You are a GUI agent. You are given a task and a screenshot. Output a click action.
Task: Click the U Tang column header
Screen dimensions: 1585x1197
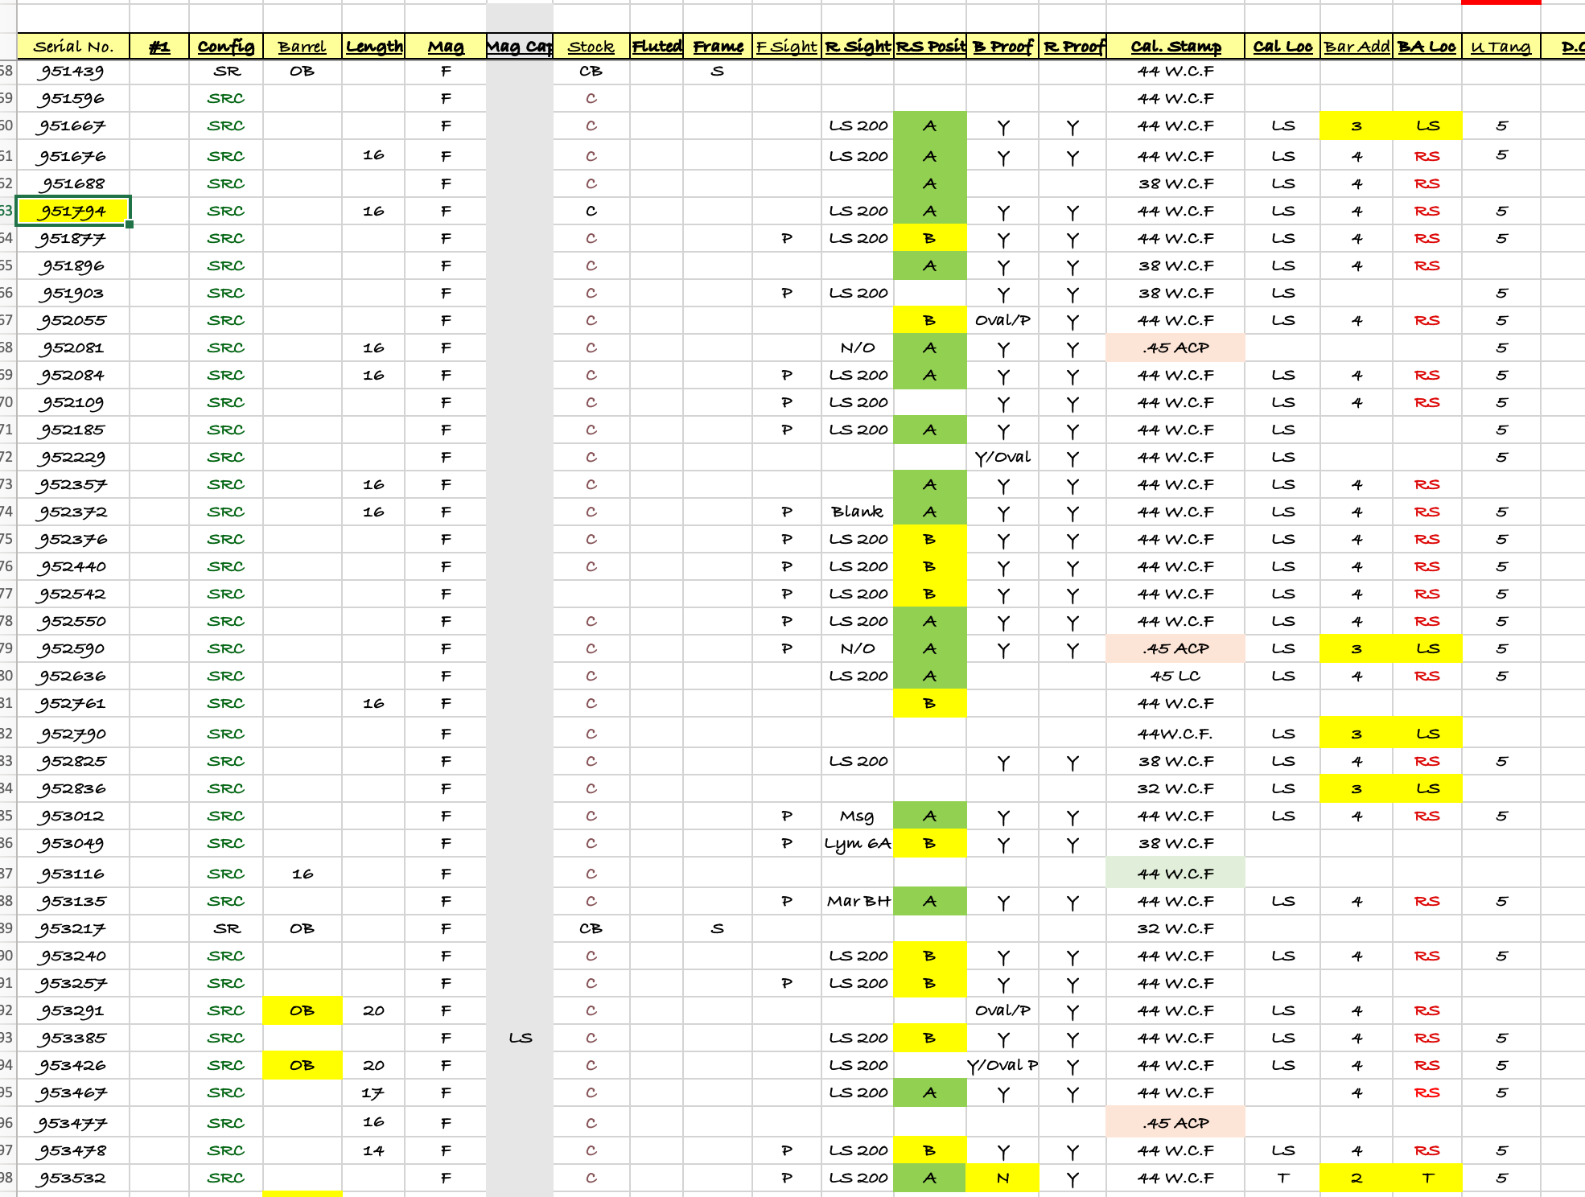tap(1501, 47)
